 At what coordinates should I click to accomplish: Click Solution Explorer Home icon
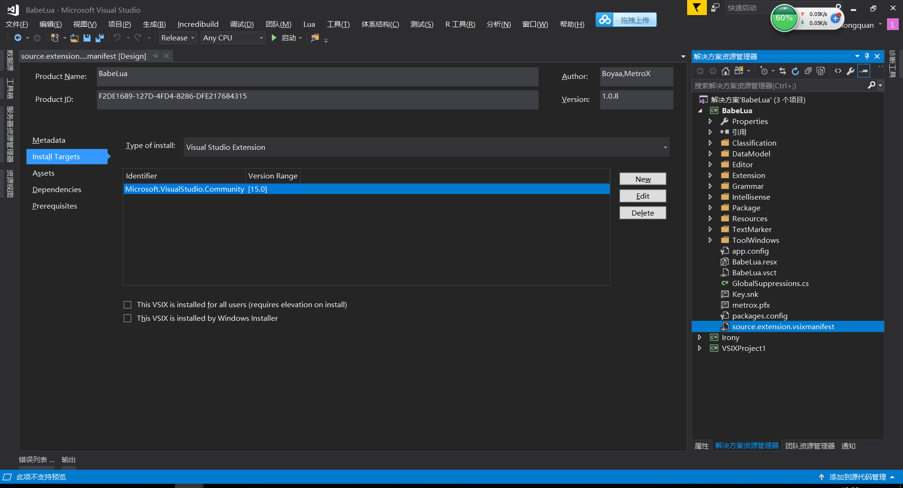coord(726,71)
